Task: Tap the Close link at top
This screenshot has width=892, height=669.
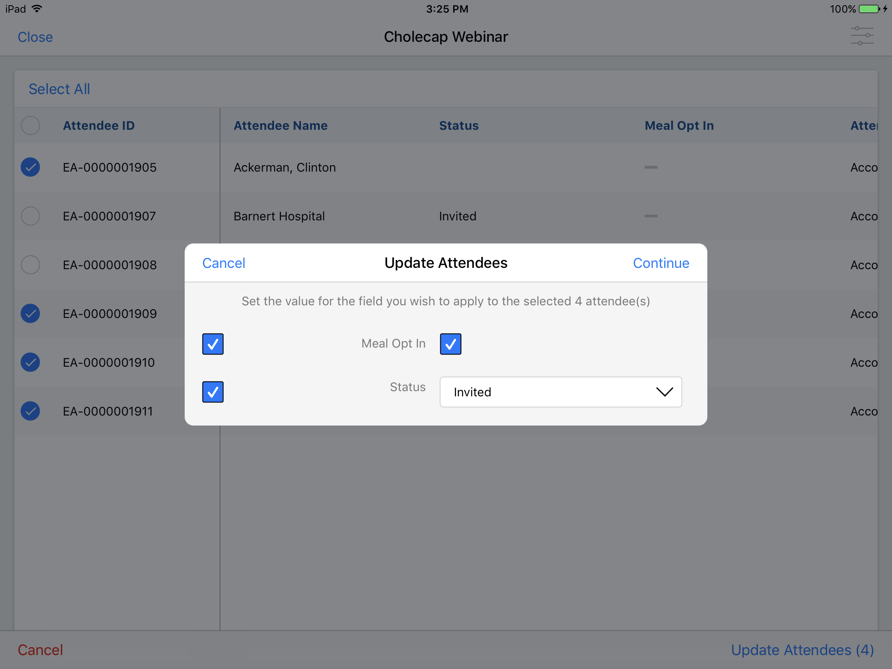Action: 35,37
